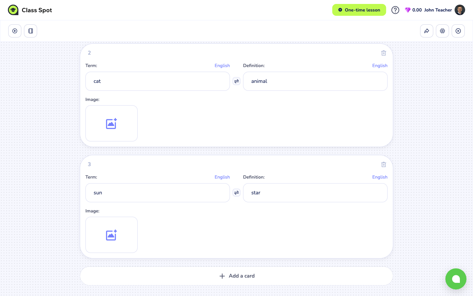The height and width of the screenshot is (296, 473).
Task: Click the term field containing sun
Action: point(158,193)
